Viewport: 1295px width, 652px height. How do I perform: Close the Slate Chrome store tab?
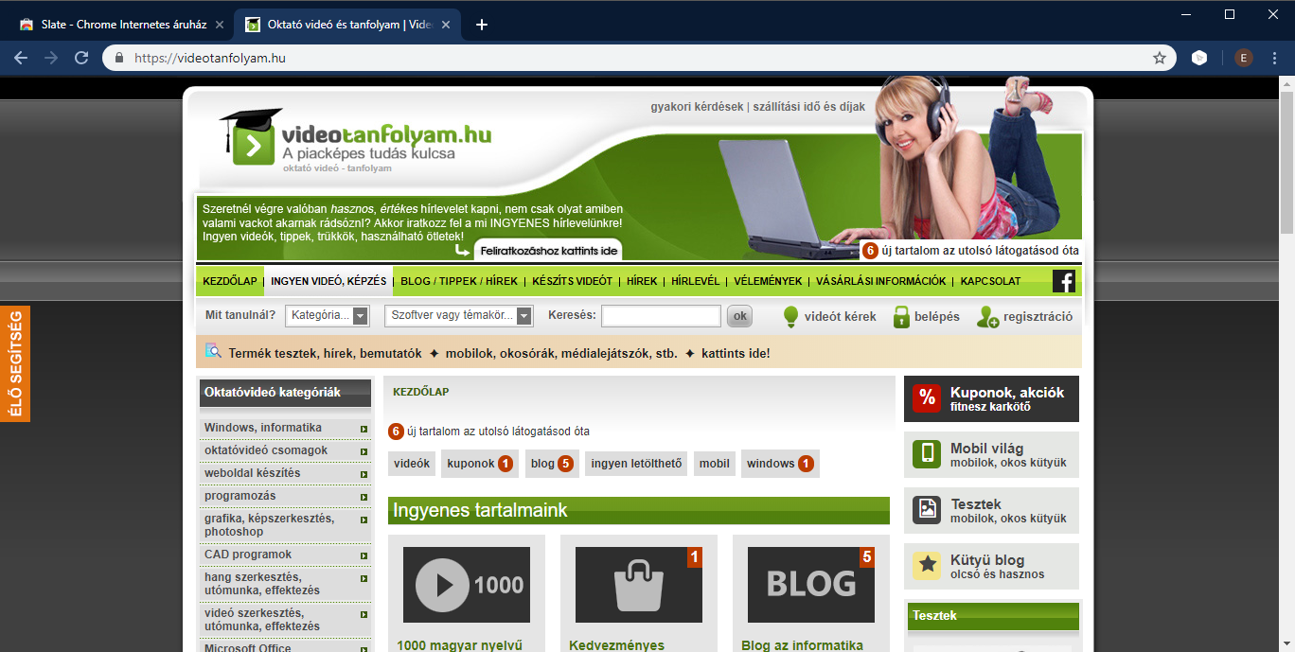pyautogui.click(x=220, y=25)
